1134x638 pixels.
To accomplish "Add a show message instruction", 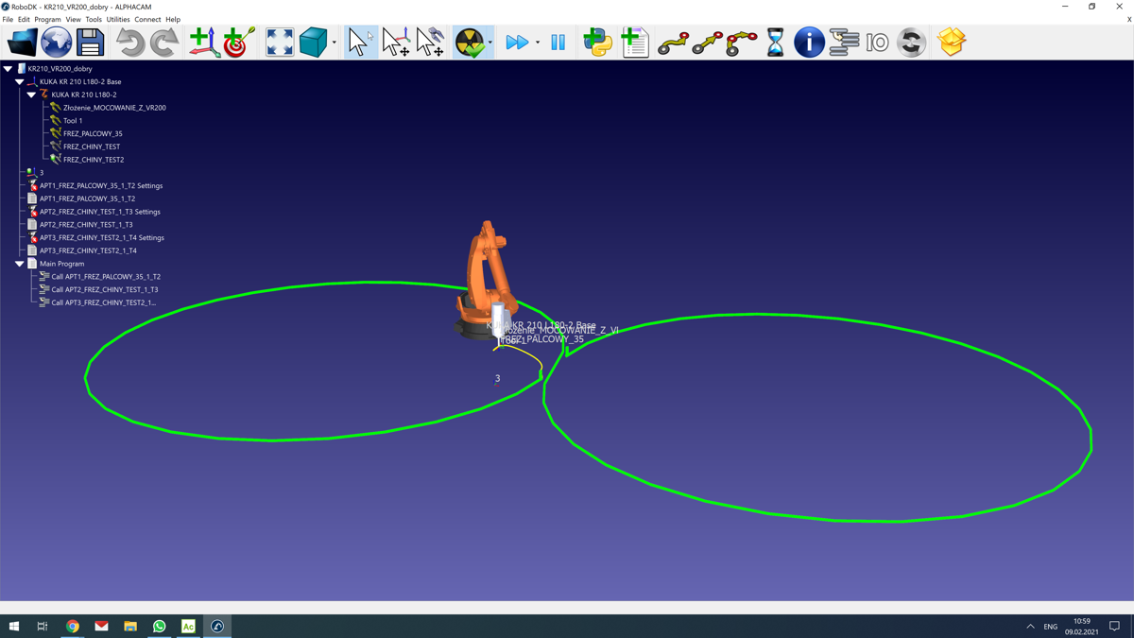I will (x=809, y=43).
